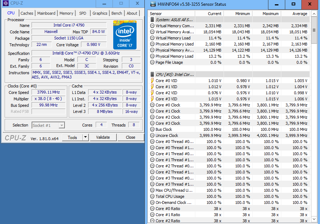Click the icon beside Core #1 Ratio
320x224 pixels.
[x=152, y=215]
